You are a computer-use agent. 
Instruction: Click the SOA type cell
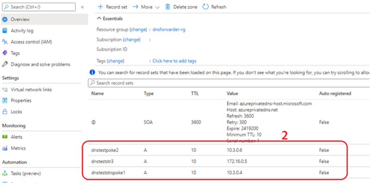pyautogui.click(x=149, y=122)
